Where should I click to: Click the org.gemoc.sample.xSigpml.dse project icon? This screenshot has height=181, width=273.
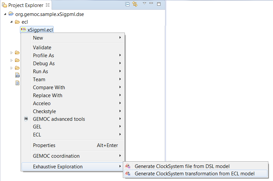(11, 14)
